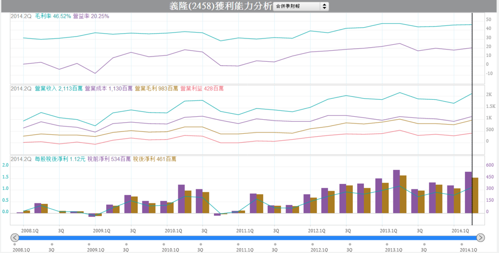Select the 營業收入 2,113百萬 legend label
The width and height of the screenshot is (499, 253).
pyautogui.click(x=58, y=89)
